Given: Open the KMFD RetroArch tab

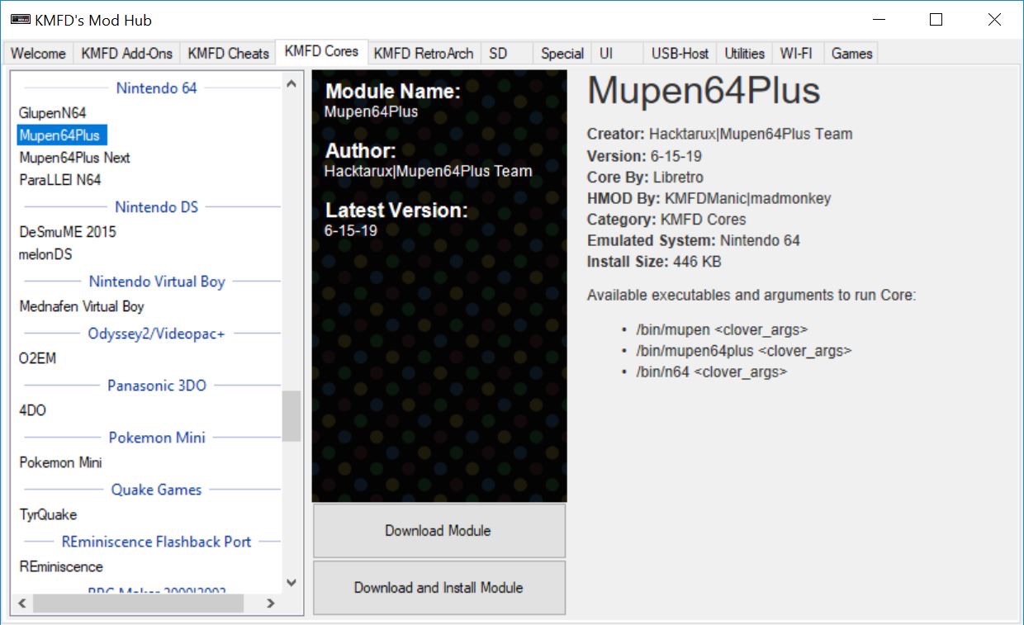Looking at the screenshot, I should 424,54.
